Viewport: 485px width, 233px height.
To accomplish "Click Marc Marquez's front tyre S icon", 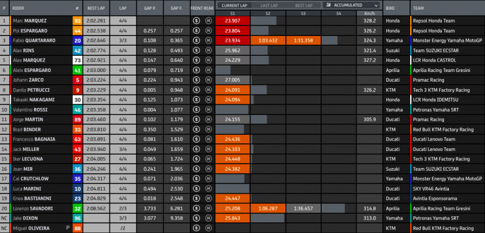I will coord(197,20).
